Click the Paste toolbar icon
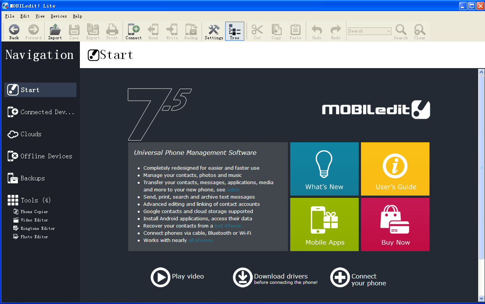This screenshot has height=304, width=485. (x=295, y=32)
